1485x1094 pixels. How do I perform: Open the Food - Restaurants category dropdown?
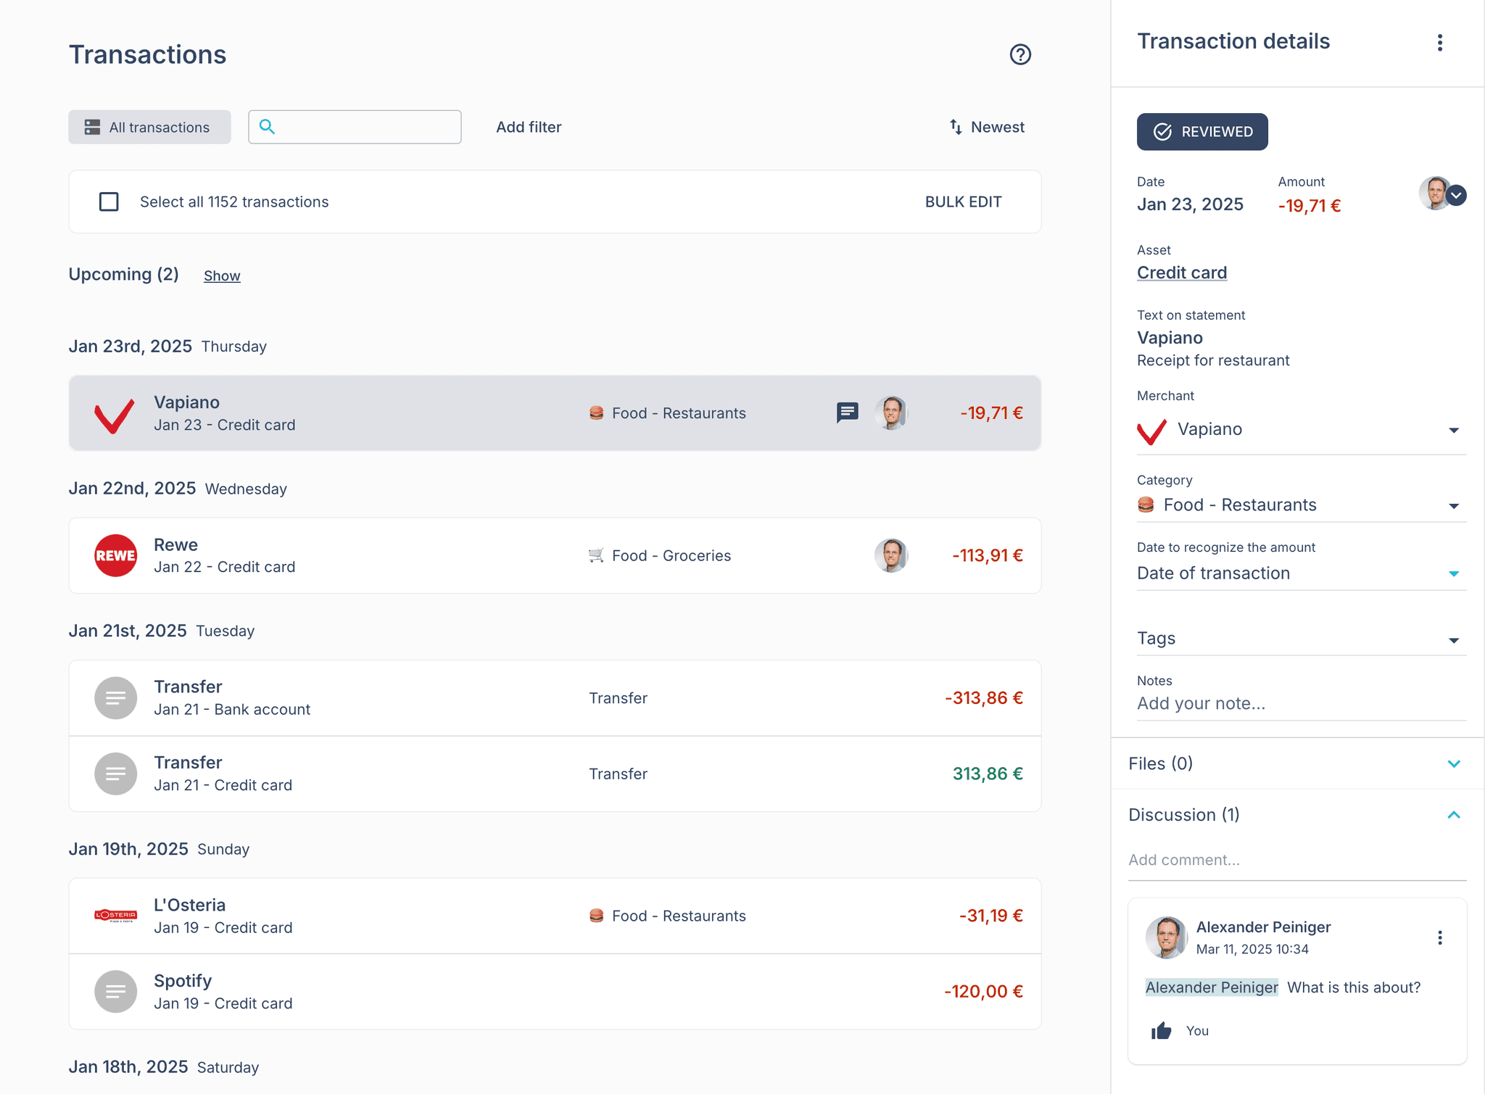pyautogui.click(x=1453, y=505)
